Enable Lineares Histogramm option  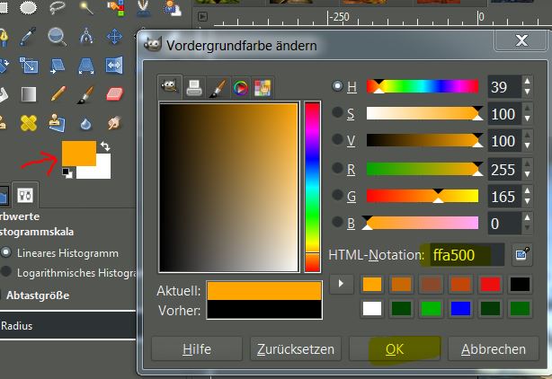click(x=6, y=252)
